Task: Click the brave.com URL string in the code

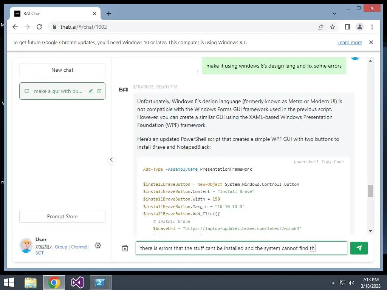Action: (x=242, y=228)
